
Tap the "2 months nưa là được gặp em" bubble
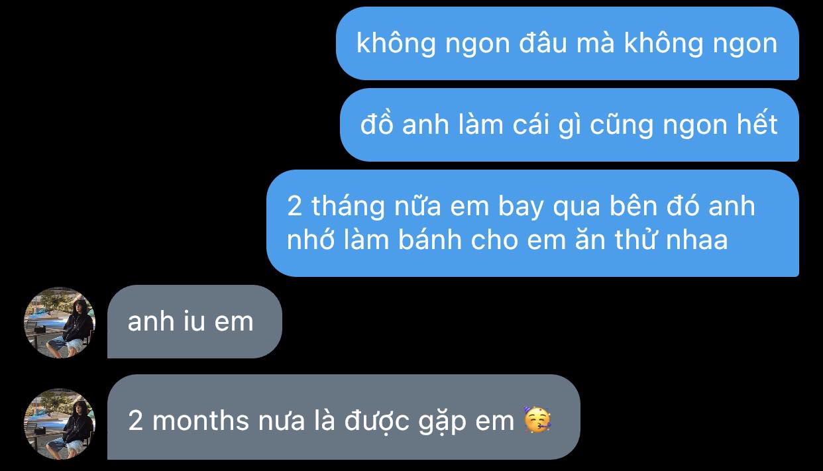coord(343,417)
